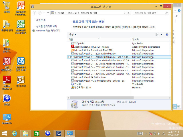Sort by 게시자 column header
Viewport: 183px width, 137px height.
151,39
